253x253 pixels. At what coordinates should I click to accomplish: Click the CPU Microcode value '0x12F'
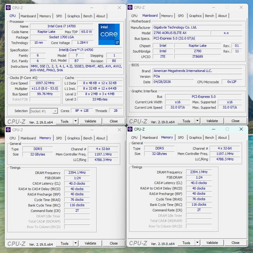tap(232, 82)
